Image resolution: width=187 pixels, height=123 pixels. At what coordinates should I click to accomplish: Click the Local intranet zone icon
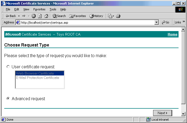click(x=149, y=119)
